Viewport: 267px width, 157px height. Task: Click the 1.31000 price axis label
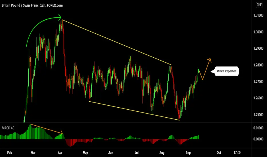(258, 15)
